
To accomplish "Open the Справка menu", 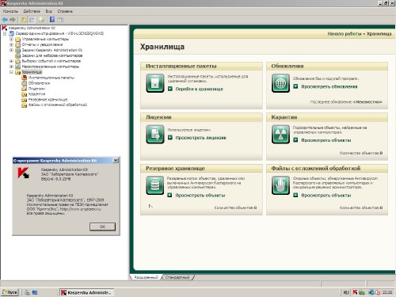I will point(65,11).
